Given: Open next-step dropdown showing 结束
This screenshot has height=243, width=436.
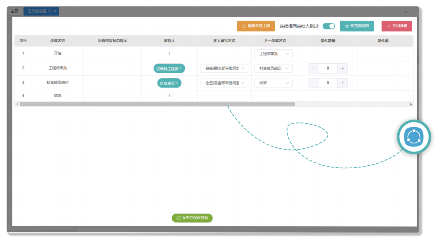Looking at the screenshot, I should pyautogui.click(x=273, y=83).
